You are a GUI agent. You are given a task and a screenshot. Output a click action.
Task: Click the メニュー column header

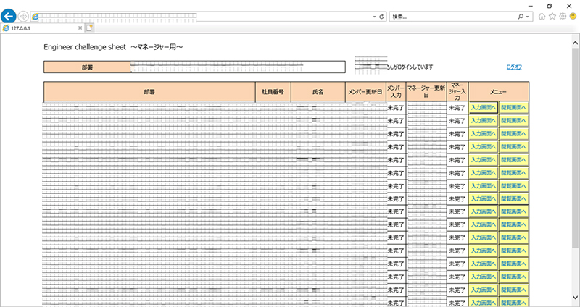click(x=499, y=92)
